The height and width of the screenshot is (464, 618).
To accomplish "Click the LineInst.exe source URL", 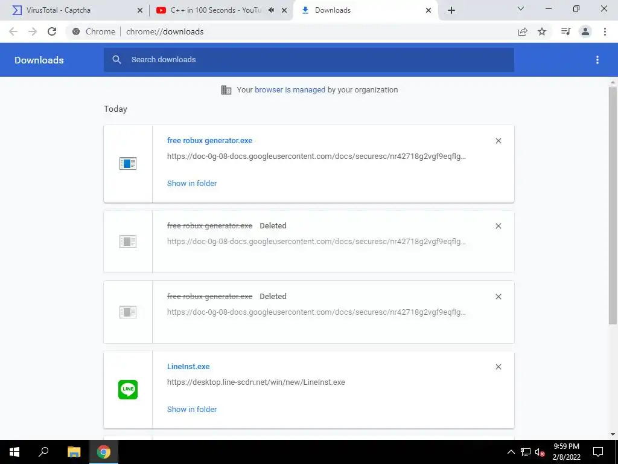I will 256,382.
